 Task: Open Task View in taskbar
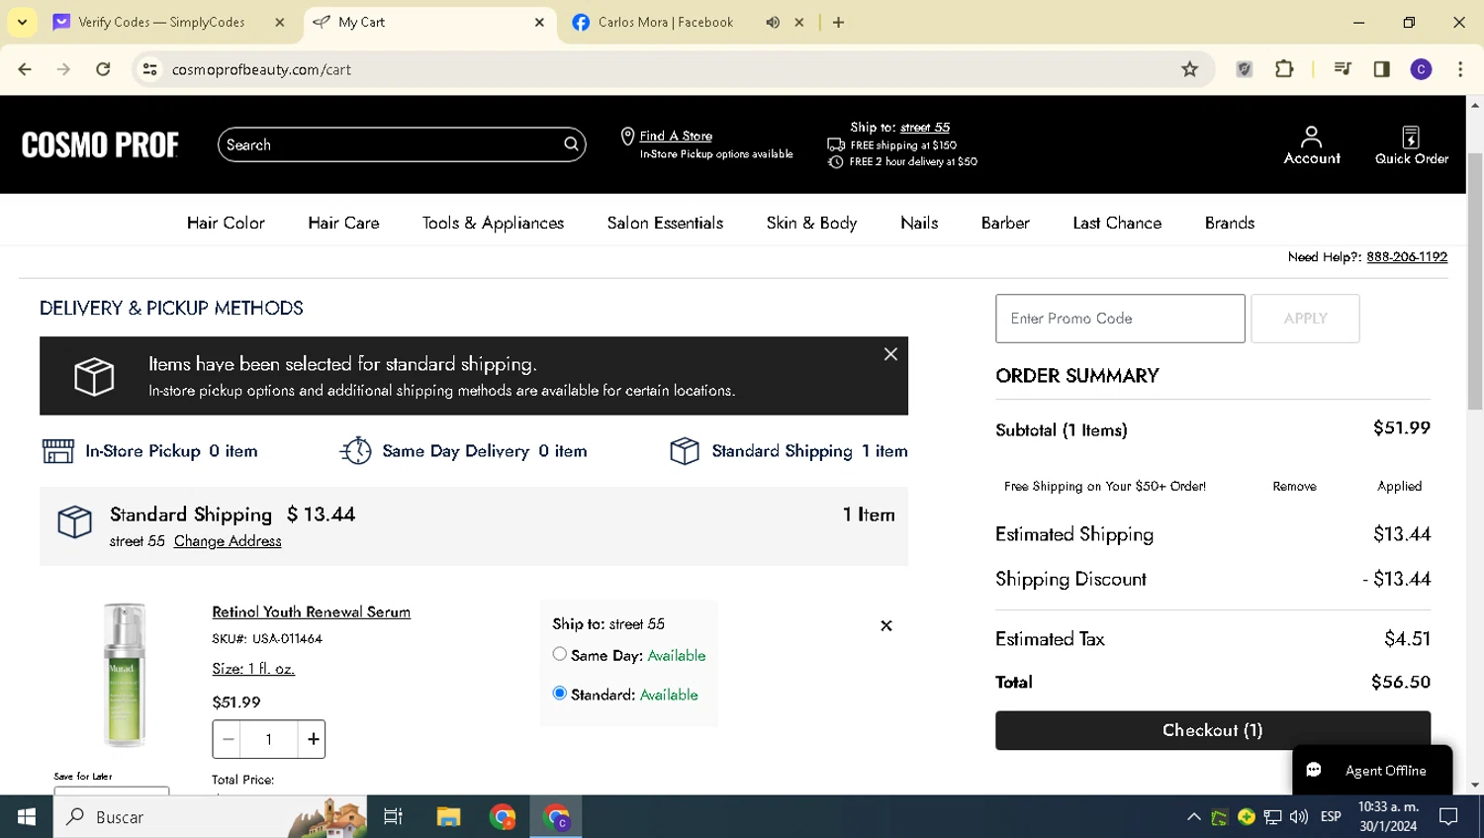[x=393, y=816]
